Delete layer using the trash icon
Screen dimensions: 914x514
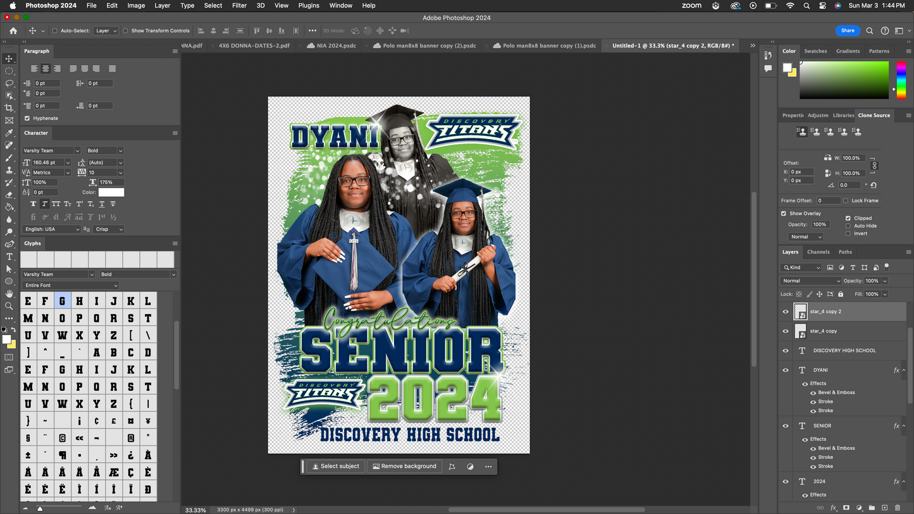coord(897,508)
